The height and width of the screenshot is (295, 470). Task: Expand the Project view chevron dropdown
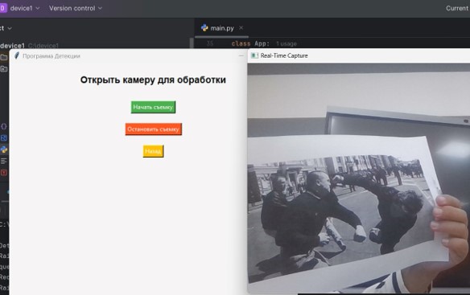pos(10,28)
